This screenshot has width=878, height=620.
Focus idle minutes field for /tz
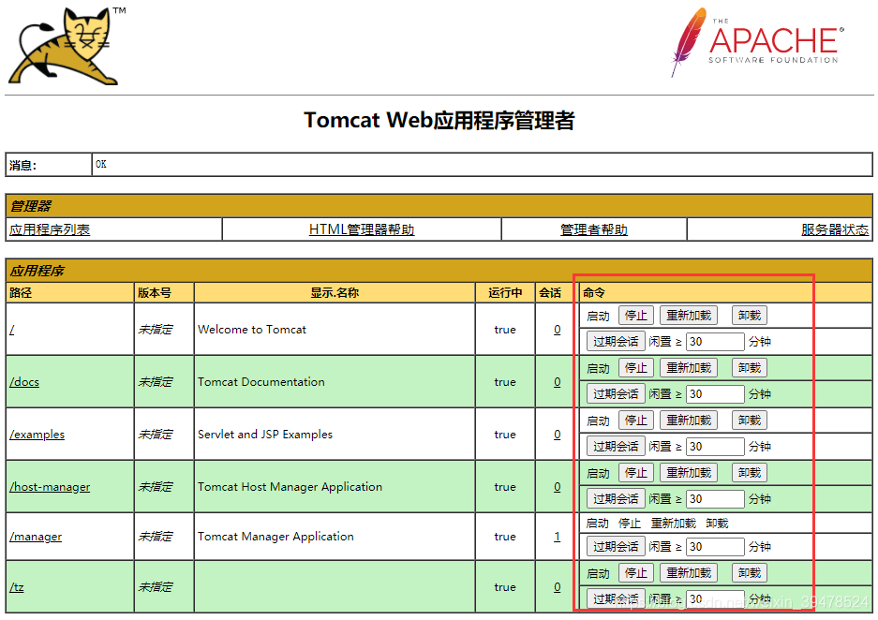(x=715, y=598)
